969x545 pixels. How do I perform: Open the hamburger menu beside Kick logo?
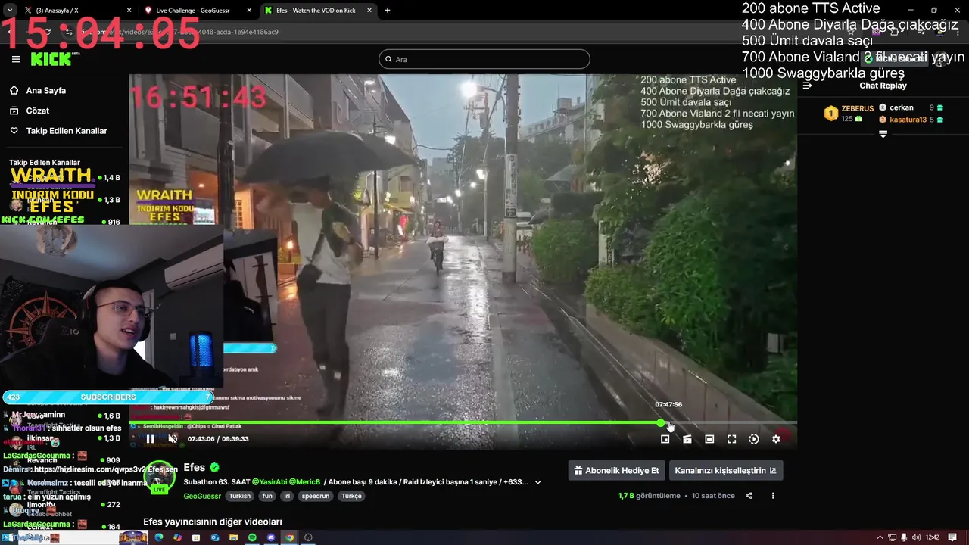click(16, 59)
